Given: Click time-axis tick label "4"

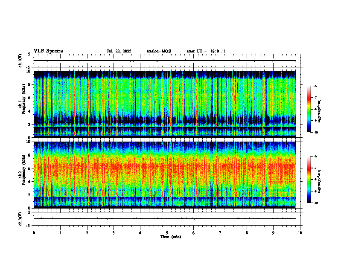Looking at the screenshot, I should tap(140, 233).
